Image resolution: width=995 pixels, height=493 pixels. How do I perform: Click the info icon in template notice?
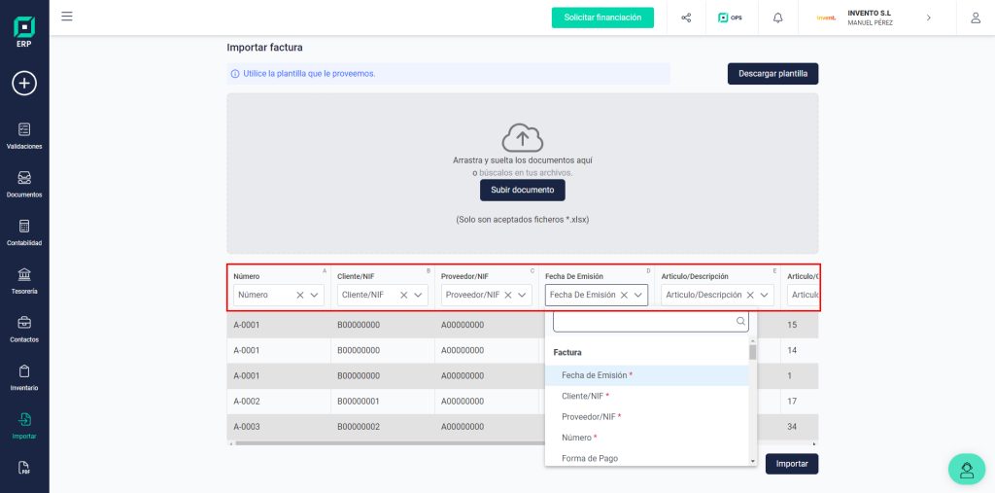pyautogui.click(x=235, y=74)
